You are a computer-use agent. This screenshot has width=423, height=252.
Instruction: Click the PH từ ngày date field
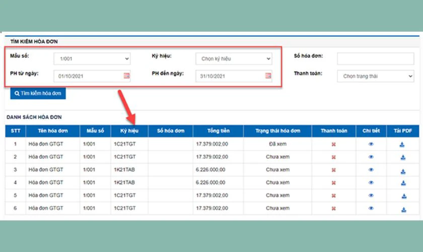coord(88,76)
